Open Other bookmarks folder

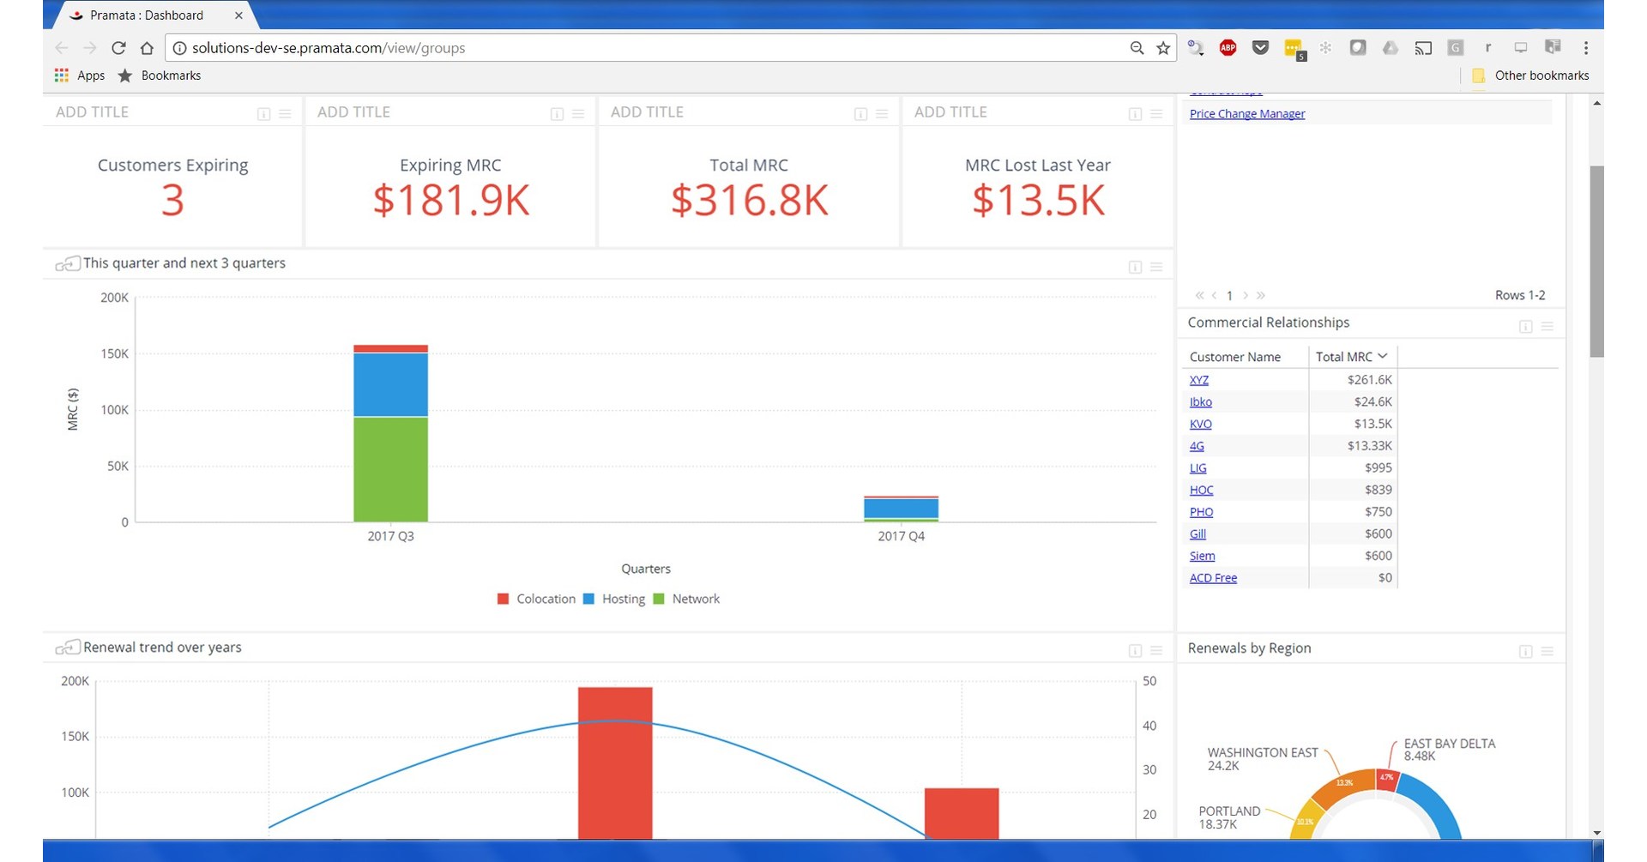point(1530,75)
